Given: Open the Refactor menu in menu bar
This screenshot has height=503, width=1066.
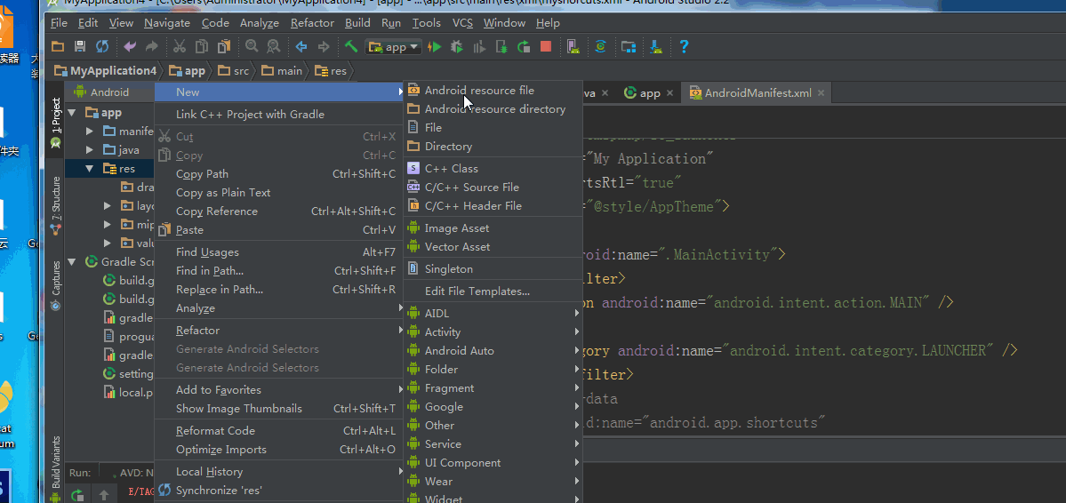Looking at the screenshot, I should coord(312,23).
